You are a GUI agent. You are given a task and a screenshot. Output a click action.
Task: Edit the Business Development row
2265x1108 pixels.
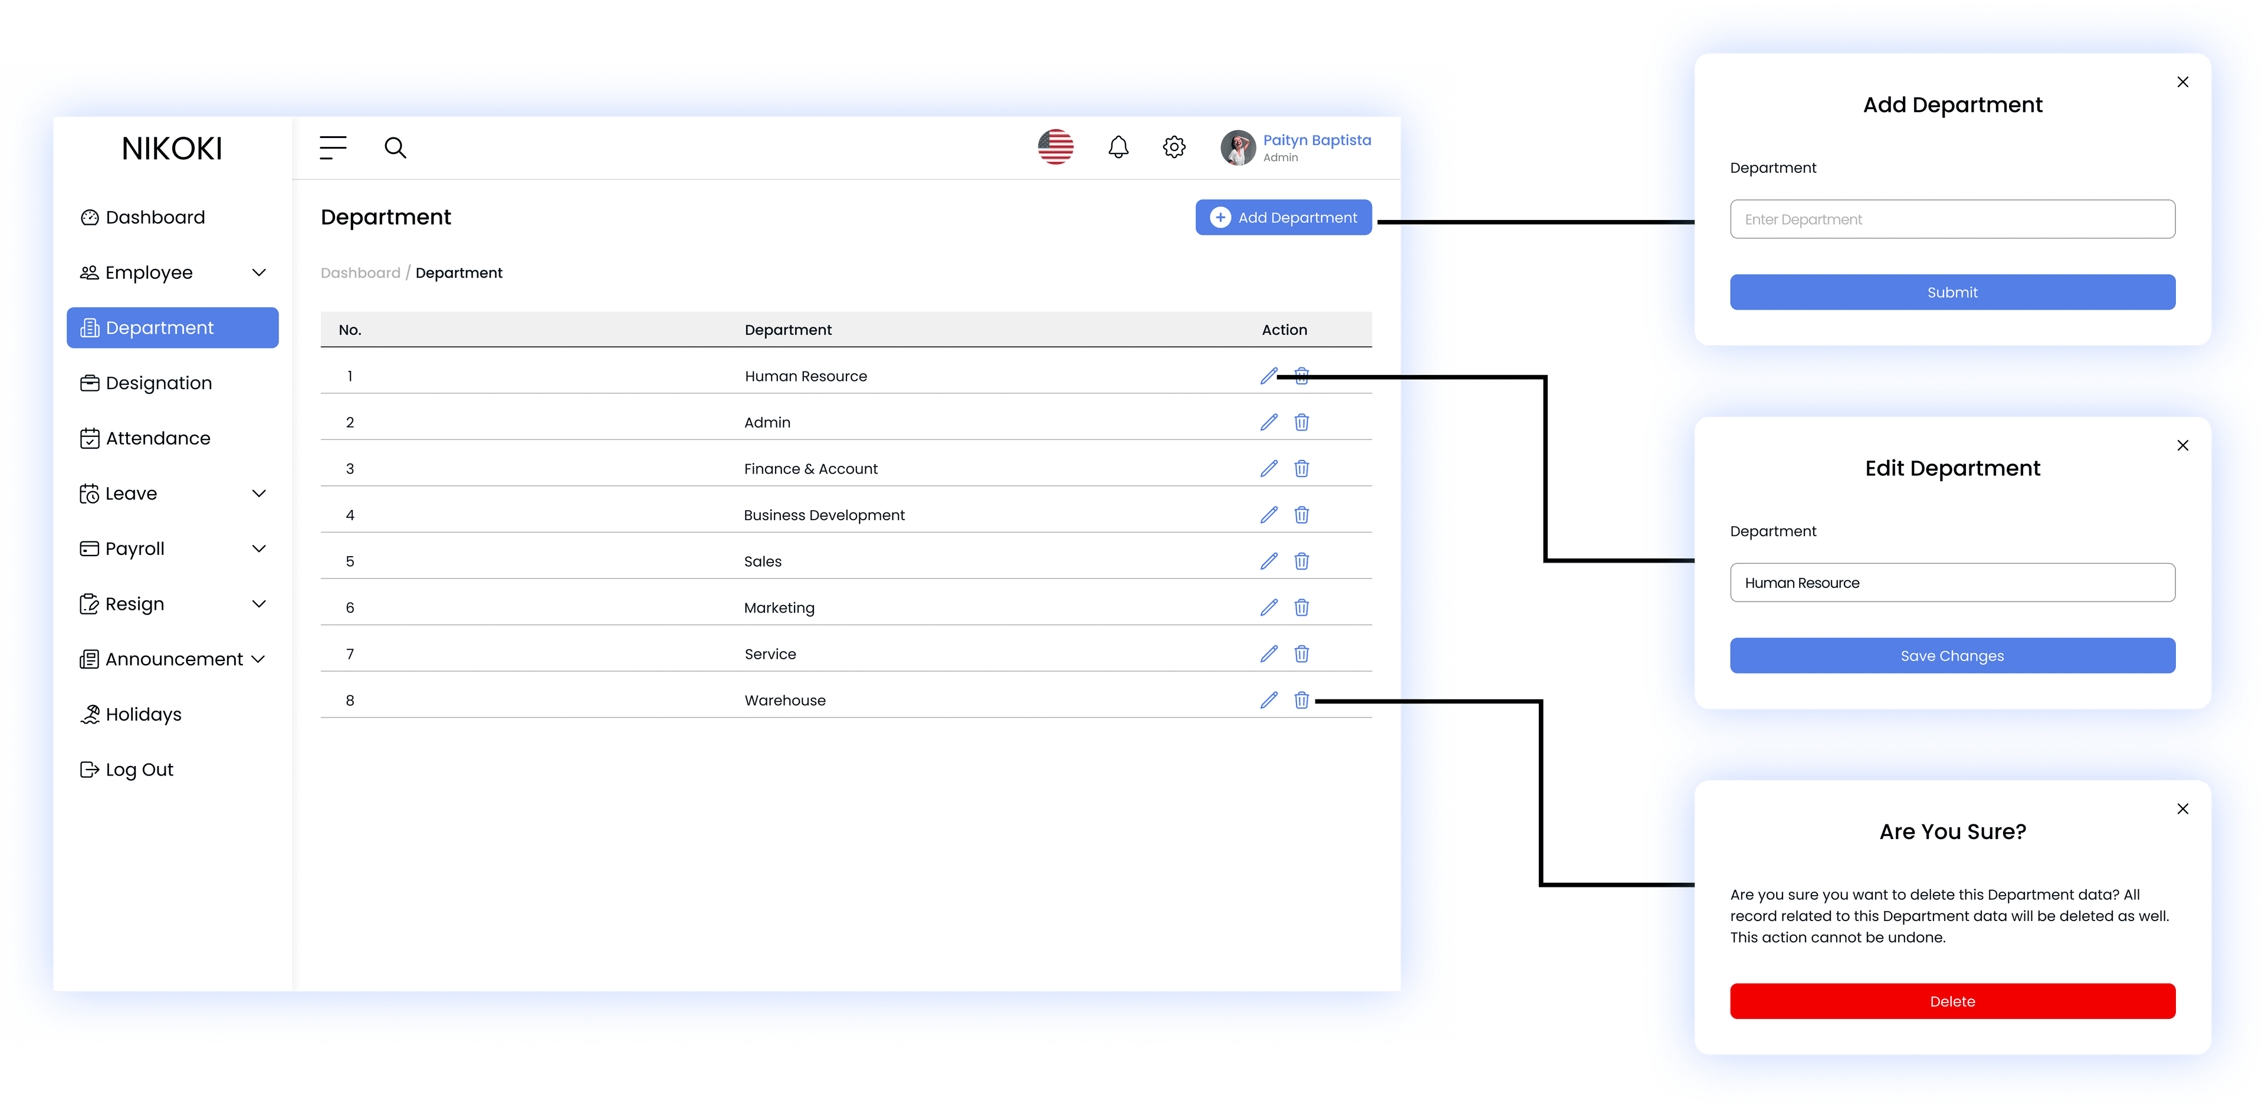pos(1268,515)
